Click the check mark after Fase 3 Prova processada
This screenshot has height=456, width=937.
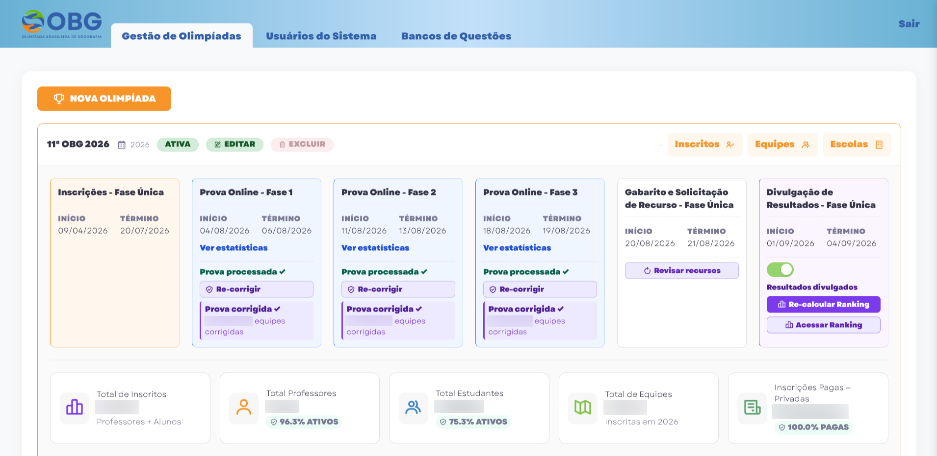click(566, 272)
